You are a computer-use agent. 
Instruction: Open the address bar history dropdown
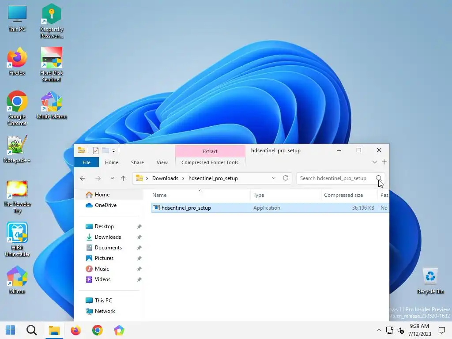click(274, 178)
